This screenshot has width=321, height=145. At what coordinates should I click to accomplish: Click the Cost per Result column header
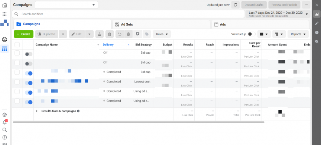(x=251, y=45)
